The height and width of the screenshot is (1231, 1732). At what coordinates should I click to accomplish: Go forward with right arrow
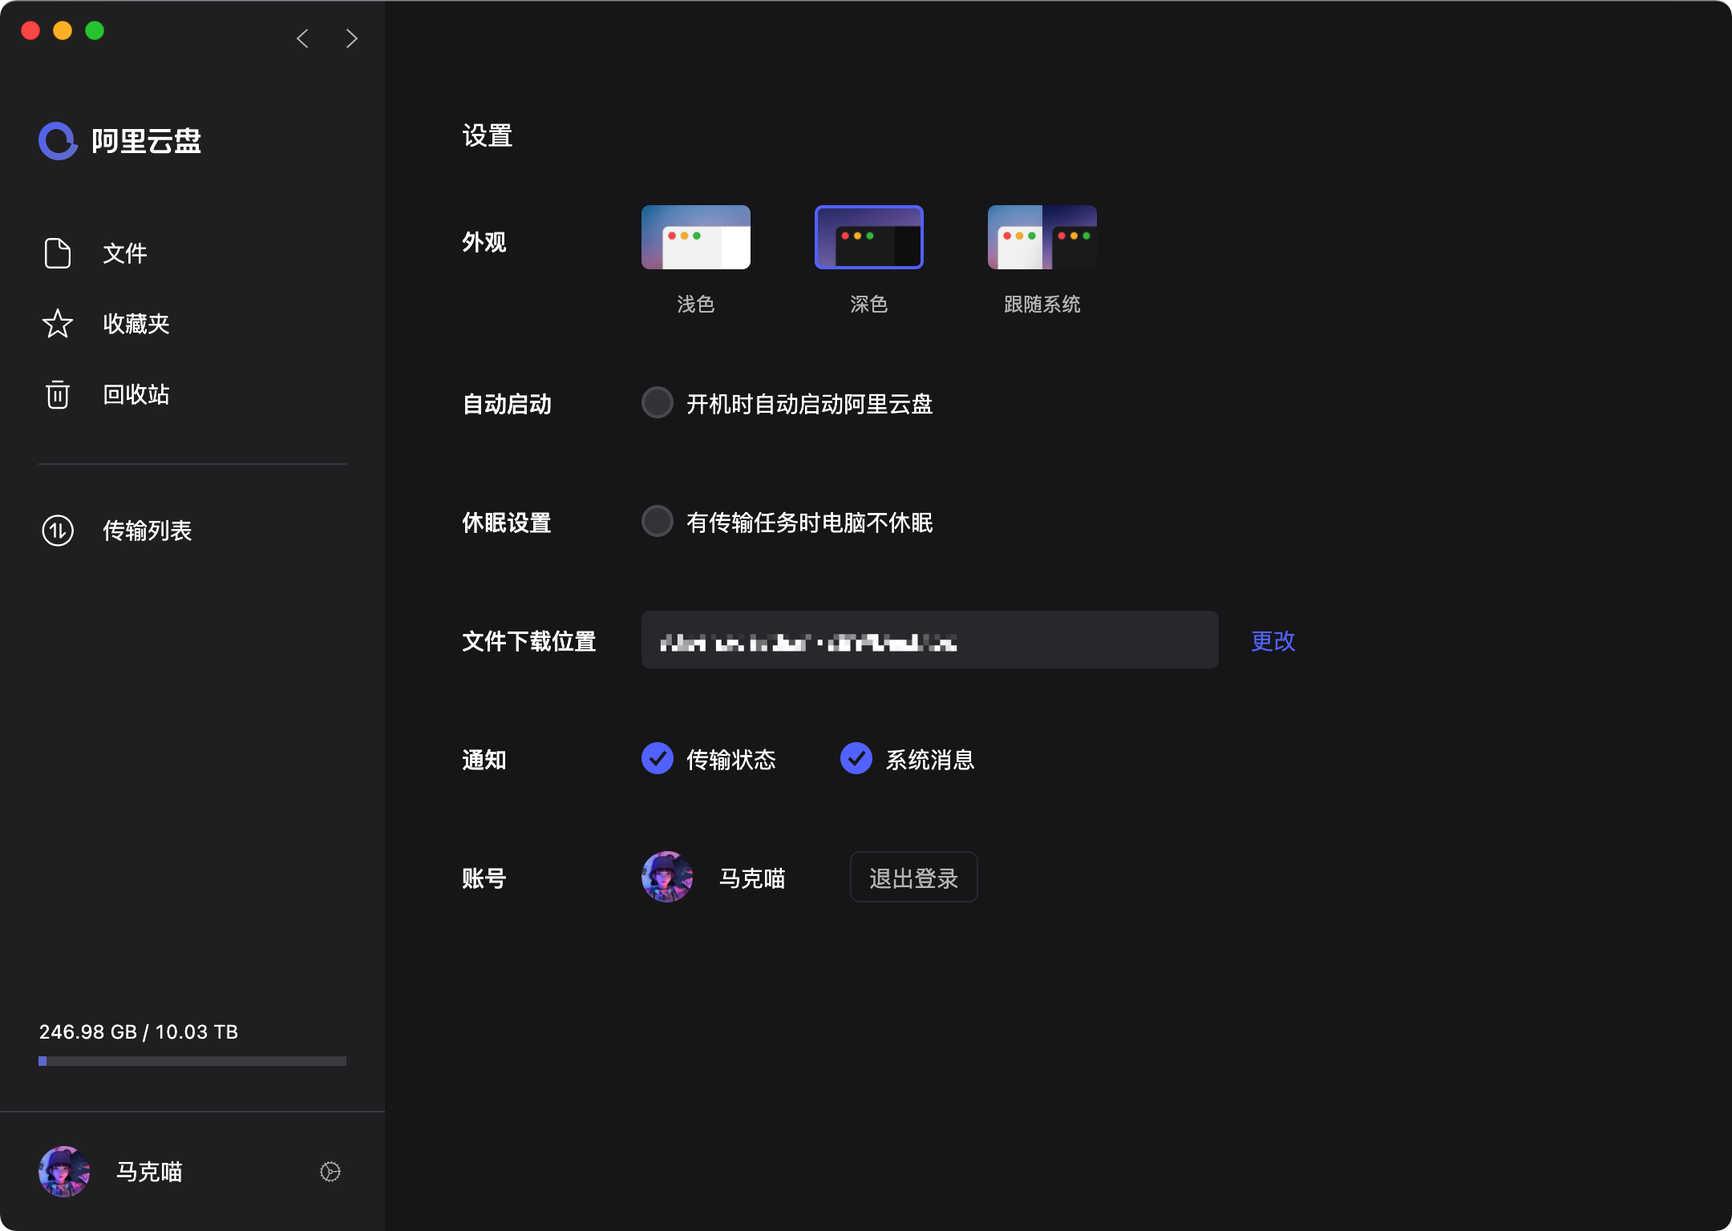click(x=351, y=38)
